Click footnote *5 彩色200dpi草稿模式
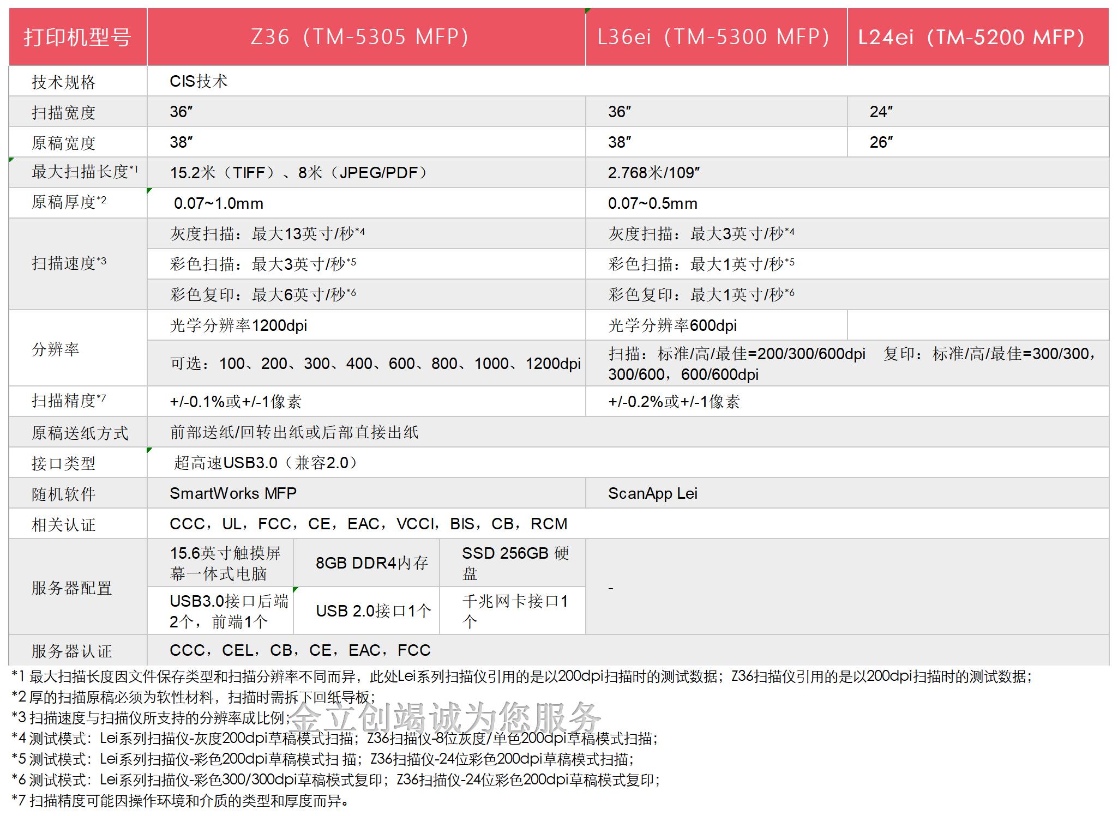 click(323, 759)
